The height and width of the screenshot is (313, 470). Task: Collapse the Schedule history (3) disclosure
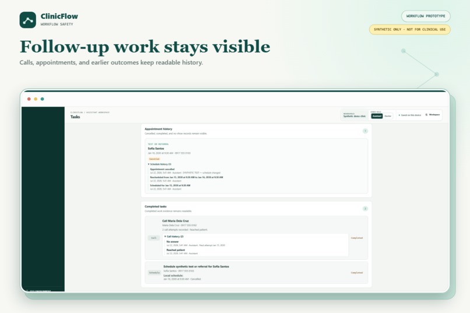[159, 164]
